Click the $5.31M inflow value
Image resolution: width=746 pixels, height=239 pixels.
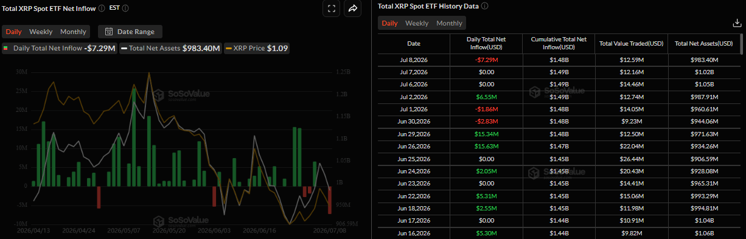[x=486, y=196]
